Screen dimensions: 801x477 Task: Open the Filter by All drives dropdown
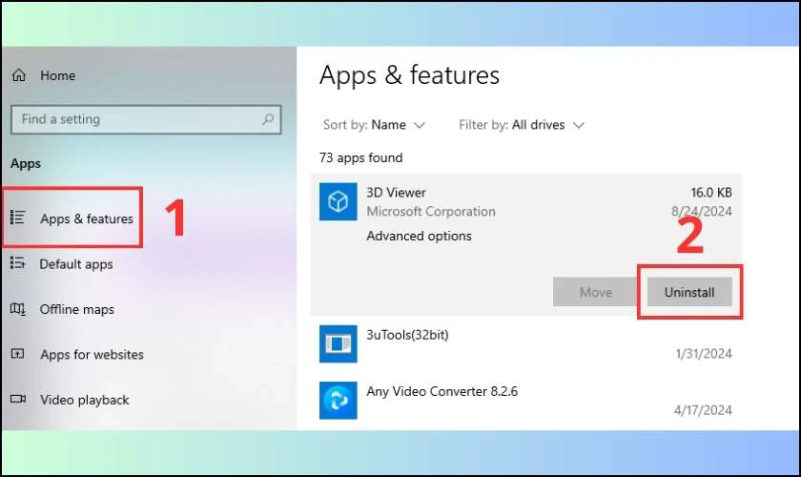pyautogui.click(x=521, y=125)
